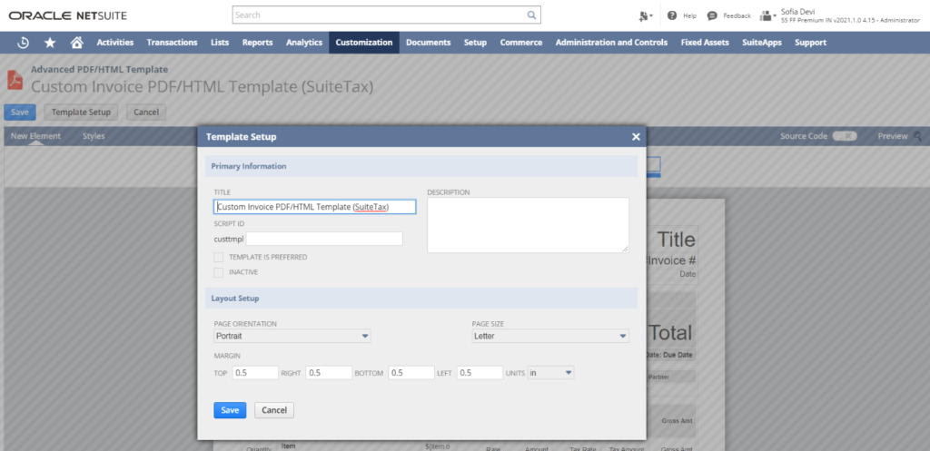
Task: Toggle the Source Code switch
Action: pos(845,136)
